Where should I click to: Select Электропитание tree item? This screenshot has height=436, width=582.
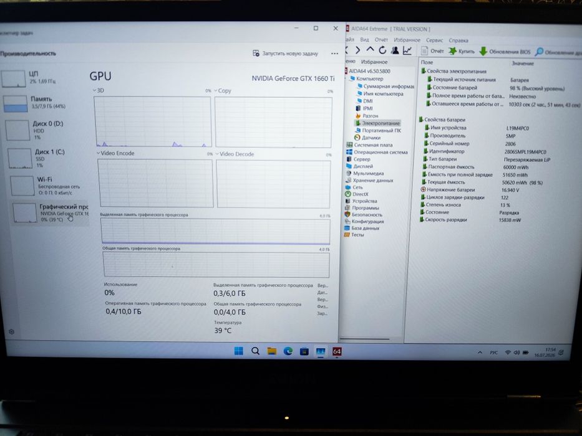pos(377,123)
